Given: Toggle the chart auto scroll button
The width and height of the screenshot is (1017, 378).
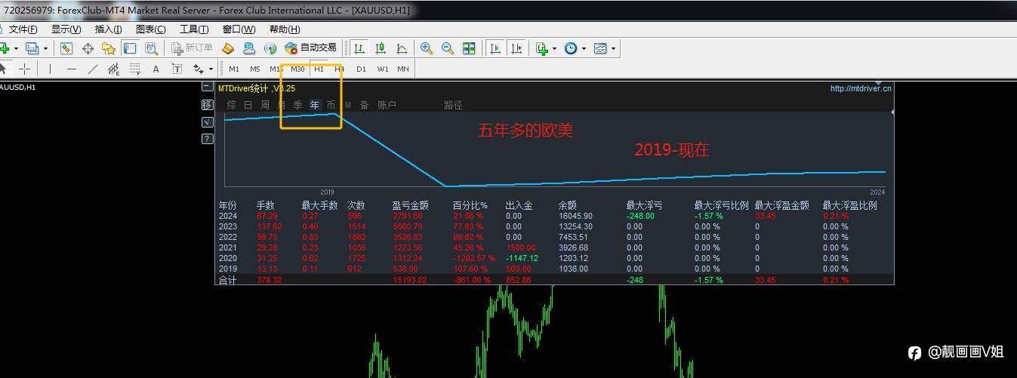Looking at the screenshot, I should click(x=495, y=48).
